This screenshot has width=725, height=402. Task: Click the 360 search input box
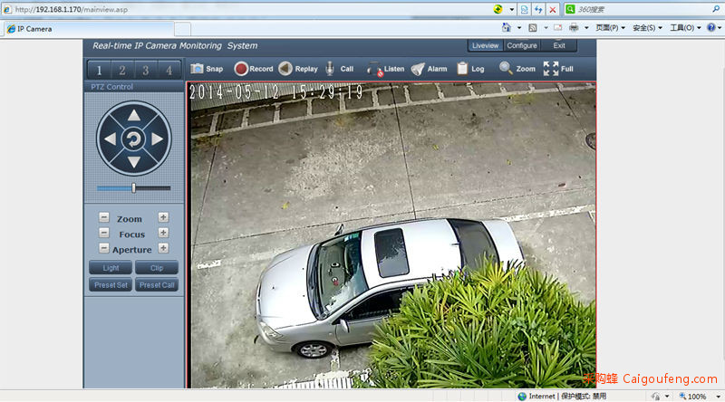[x=643, y=9]
